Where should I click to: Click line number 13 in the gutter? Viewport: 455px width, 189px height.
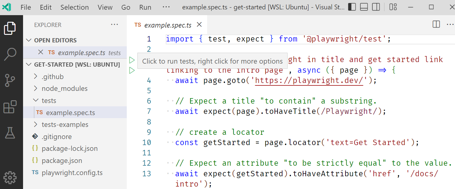coord(146,174)
